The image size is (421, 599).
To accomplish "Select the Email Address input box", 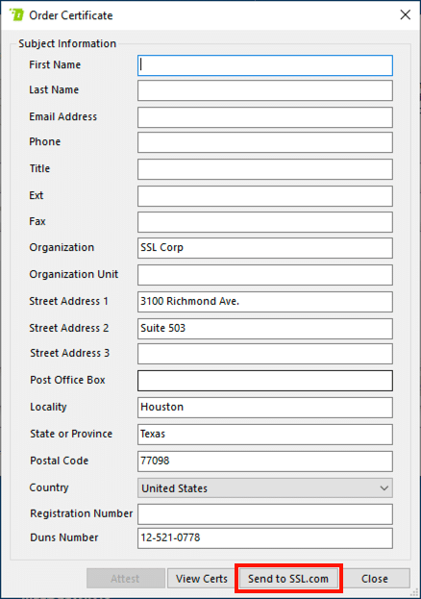I will 264,117.
